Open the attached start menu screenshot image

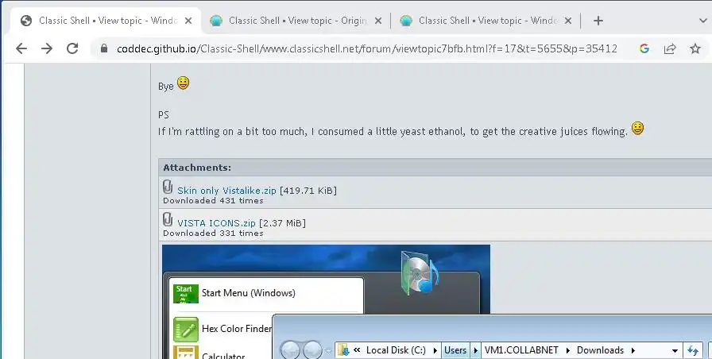pyautogui.click(x=326, y=302)
